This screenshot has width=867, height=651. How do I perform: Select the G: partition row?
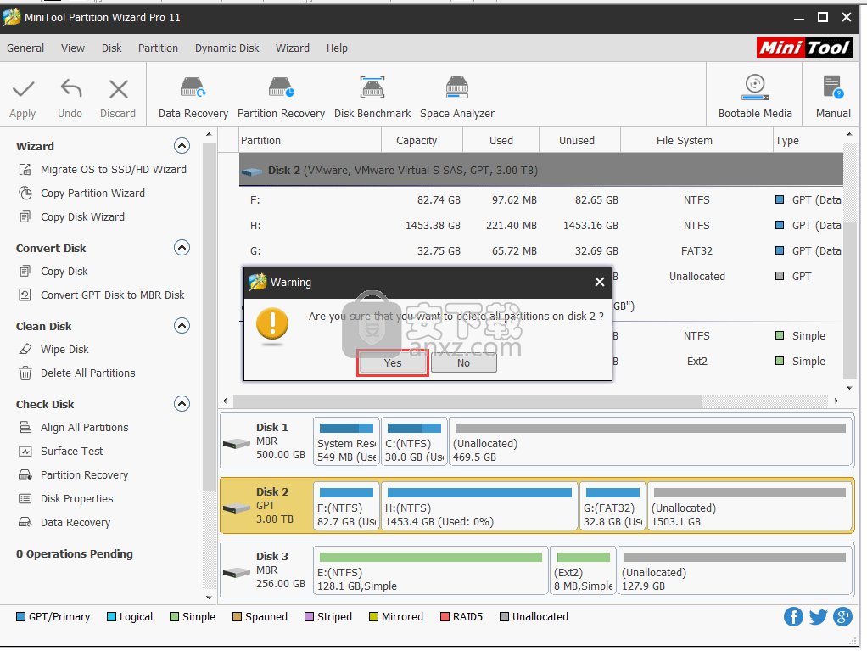[x=540, y=250]
